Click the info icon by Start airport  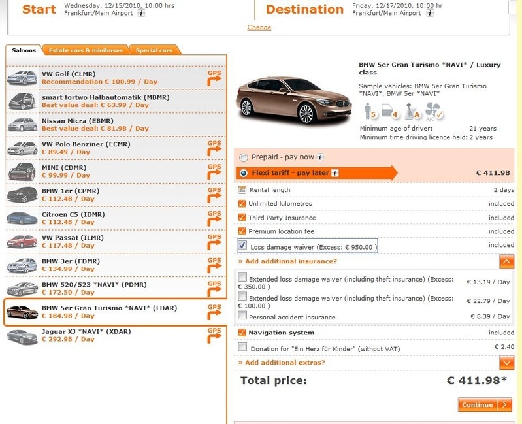[142, 13]
